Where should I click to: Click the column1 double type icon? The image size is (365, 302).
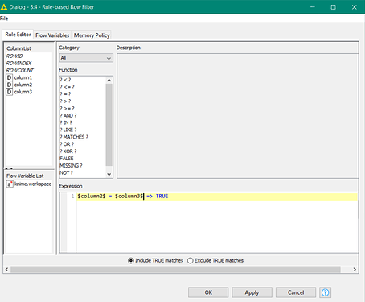(x=9, y=77)
